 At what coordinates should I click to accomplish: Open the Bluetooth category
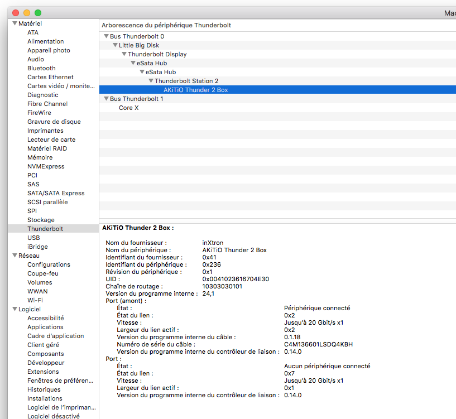[x=42, y=68]
